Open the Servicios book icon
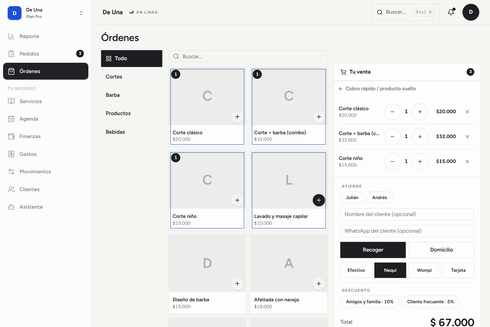This screenshot has width=490, height=327. click(x=11, y=101)
